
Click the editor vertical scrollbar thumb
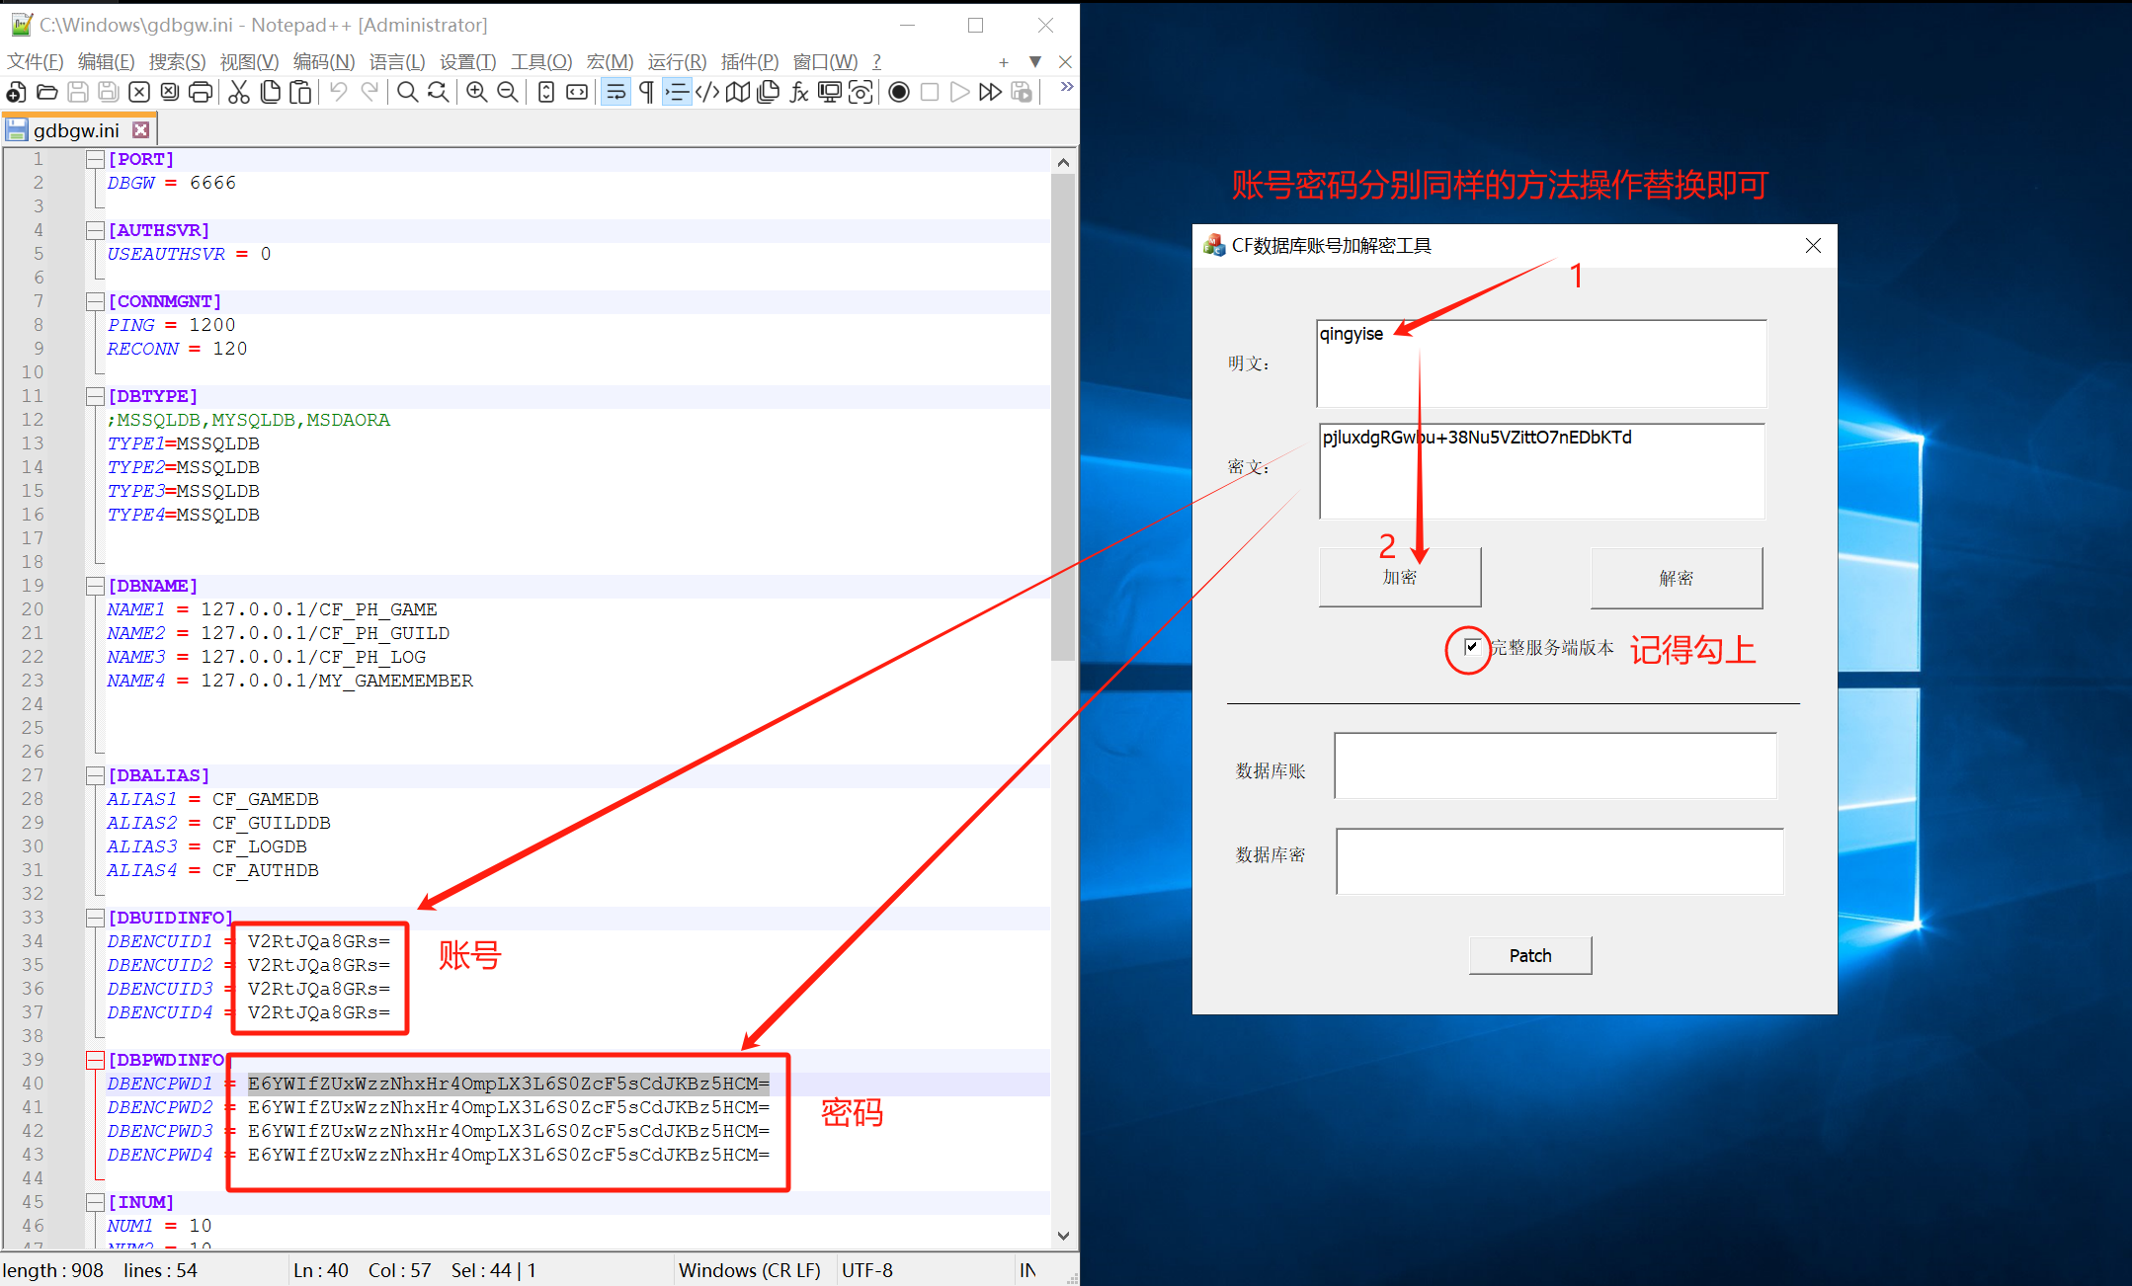[x=1063, y=415]
